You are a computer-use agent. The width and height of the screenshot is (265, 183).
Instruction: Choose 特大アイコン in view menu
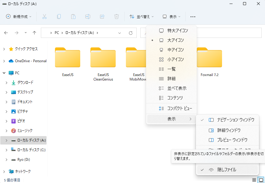(x=178, y=31)
